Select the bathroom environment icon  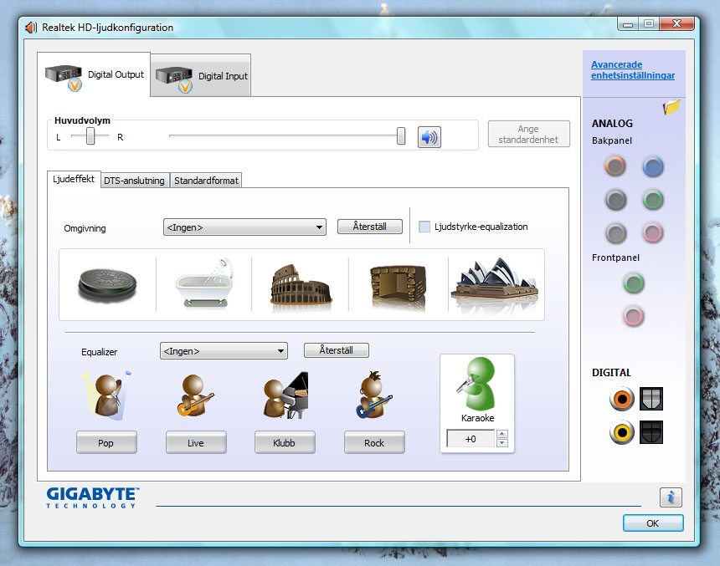tap(204, 283)
